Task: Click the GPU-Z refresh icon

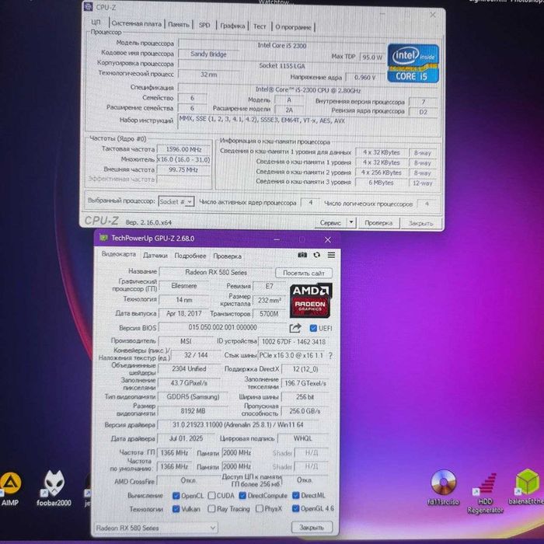Action: pos(316,255)
